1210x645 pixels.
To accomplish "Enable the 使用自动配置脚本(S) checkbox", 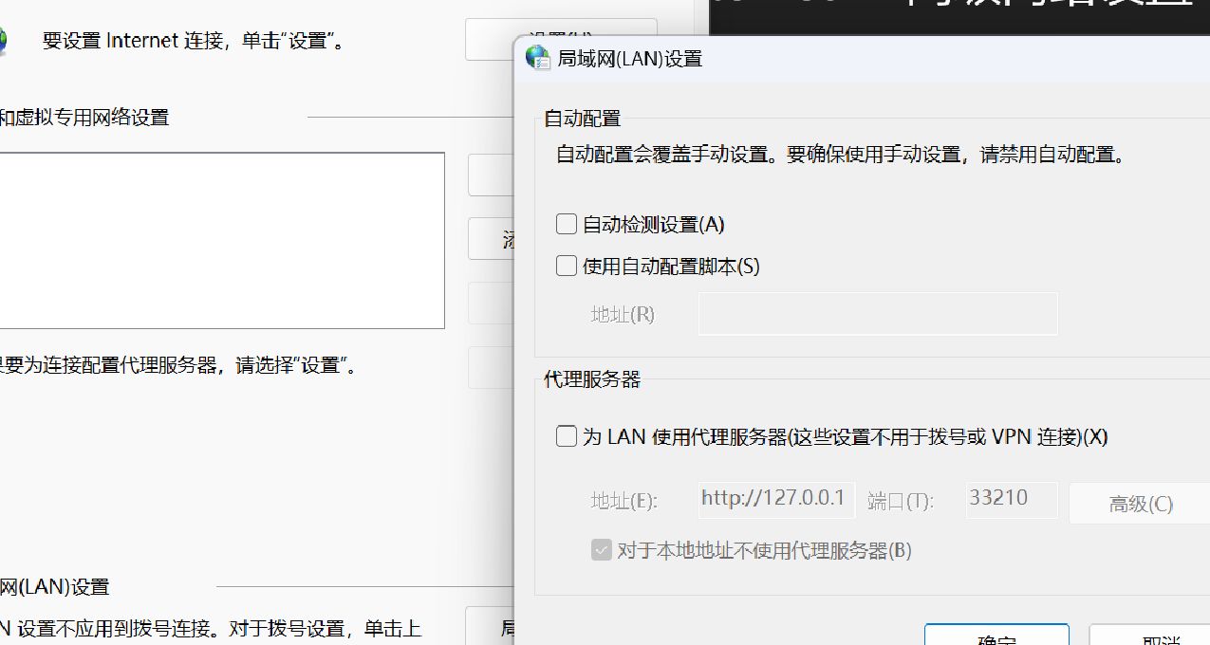I will click(x=567, y=266).
